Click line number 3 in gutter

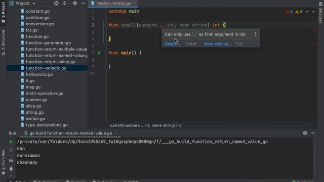pos(93,25)
